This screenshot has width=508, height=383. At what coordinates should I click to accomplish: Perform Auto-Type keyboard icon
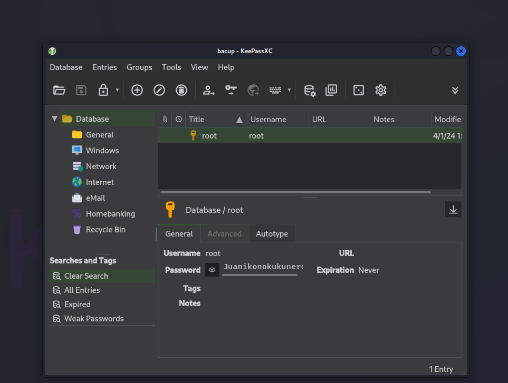coord(275,90)
